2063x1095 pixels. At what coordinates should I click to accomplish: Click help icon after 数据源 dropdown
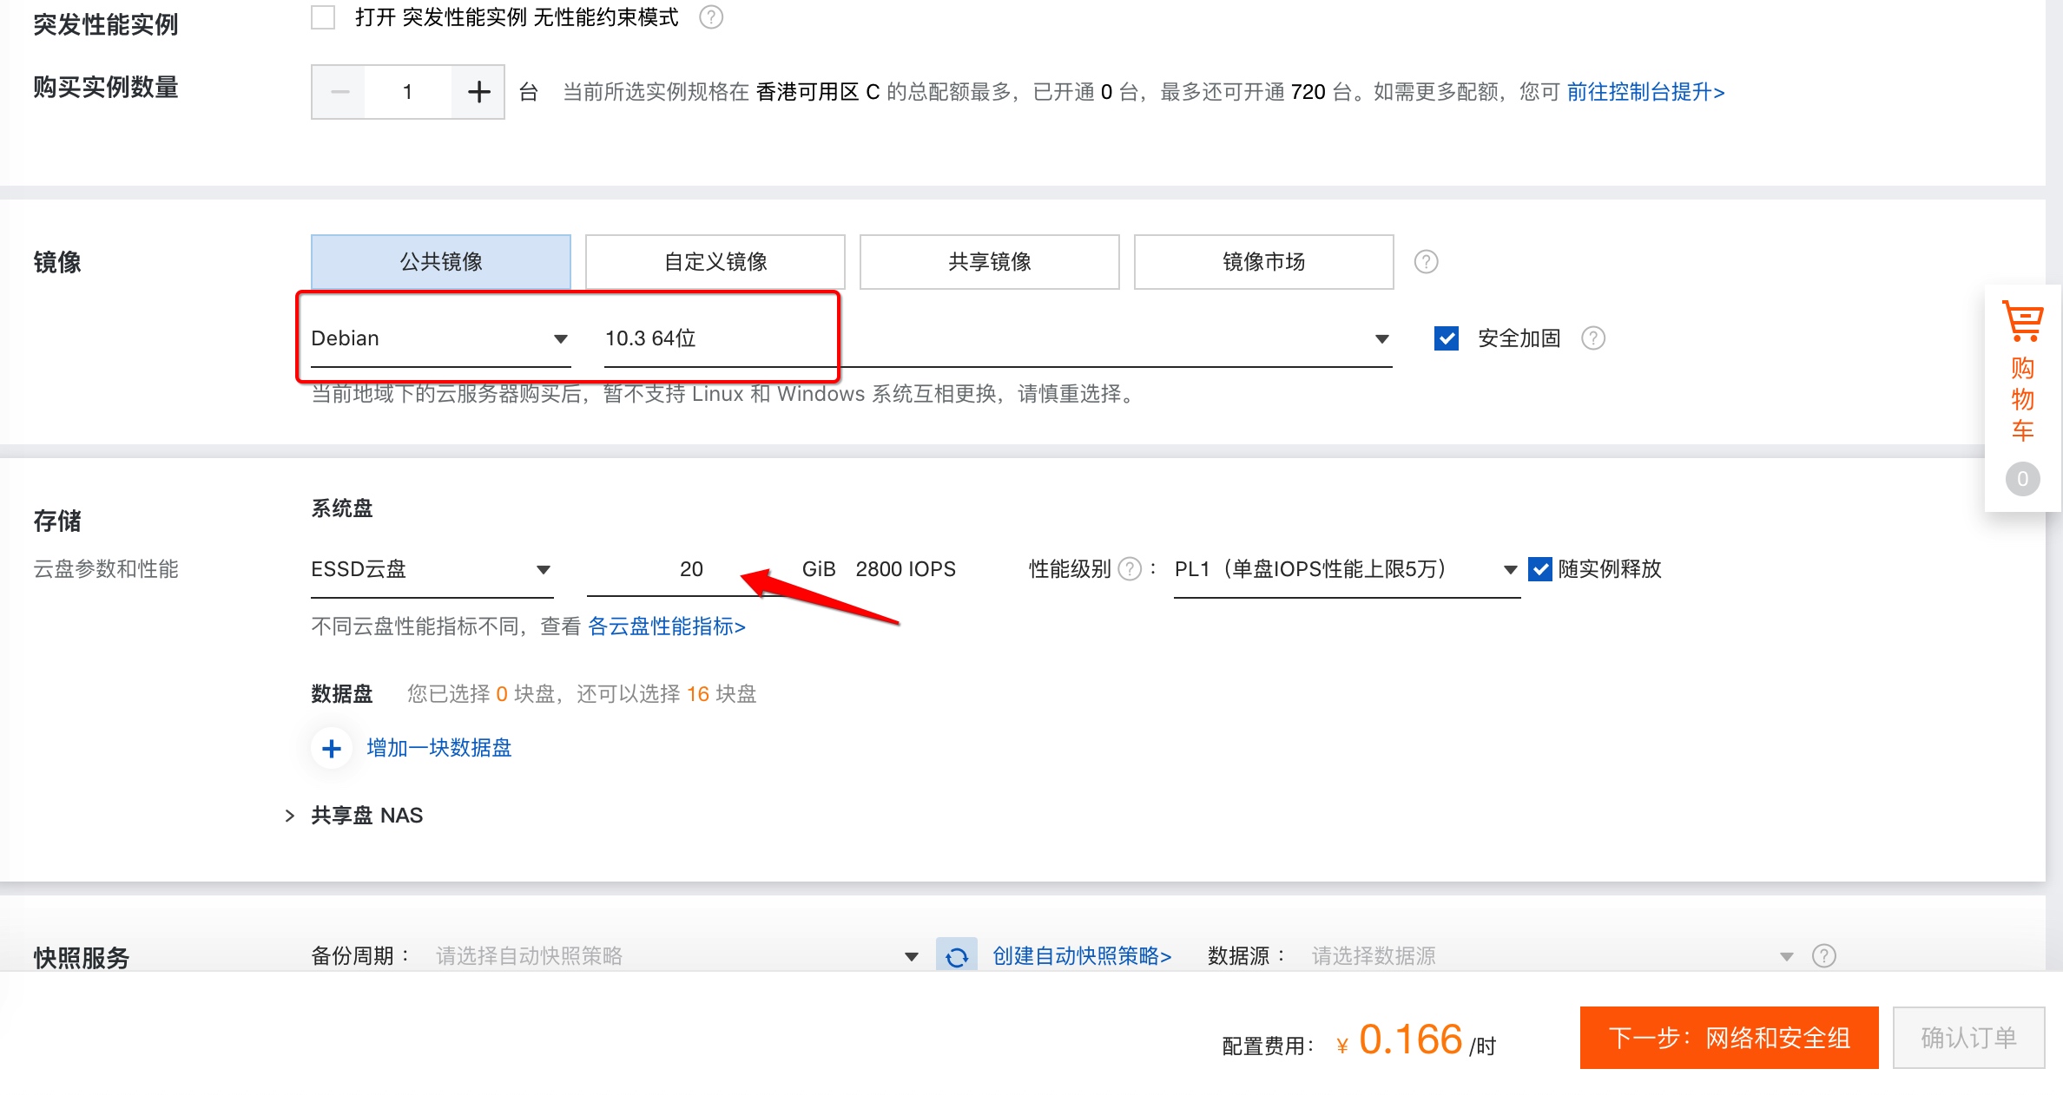1824,956
